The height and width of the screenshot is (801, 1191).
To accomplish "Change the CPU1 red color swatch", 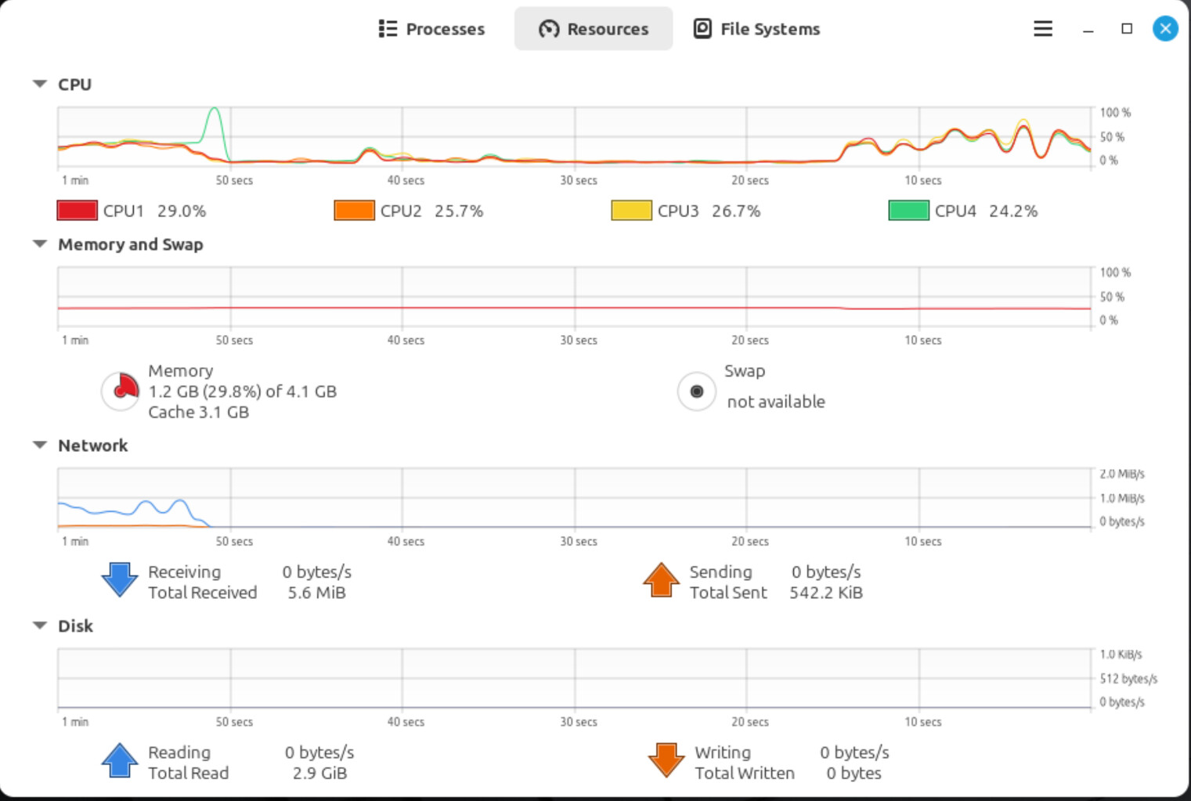I will (x=77, y=211).
